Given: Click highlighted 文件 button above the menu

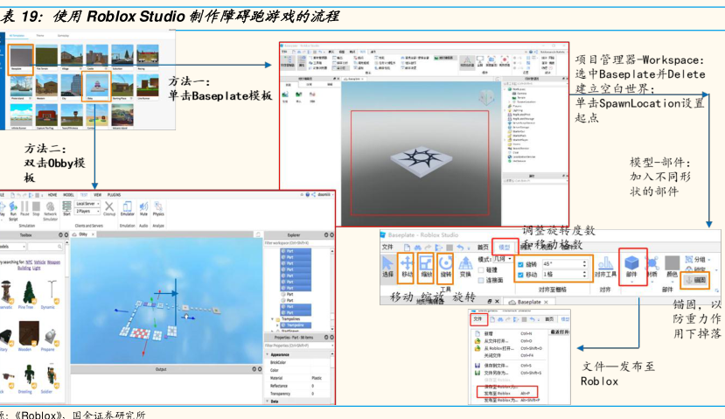Looking at the screenshot, I should coord(478,319).
